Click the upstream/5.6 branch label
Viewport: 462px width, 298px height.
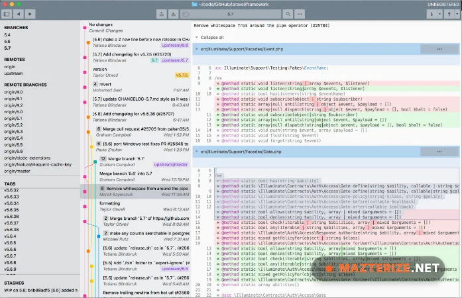pos(175,45)
